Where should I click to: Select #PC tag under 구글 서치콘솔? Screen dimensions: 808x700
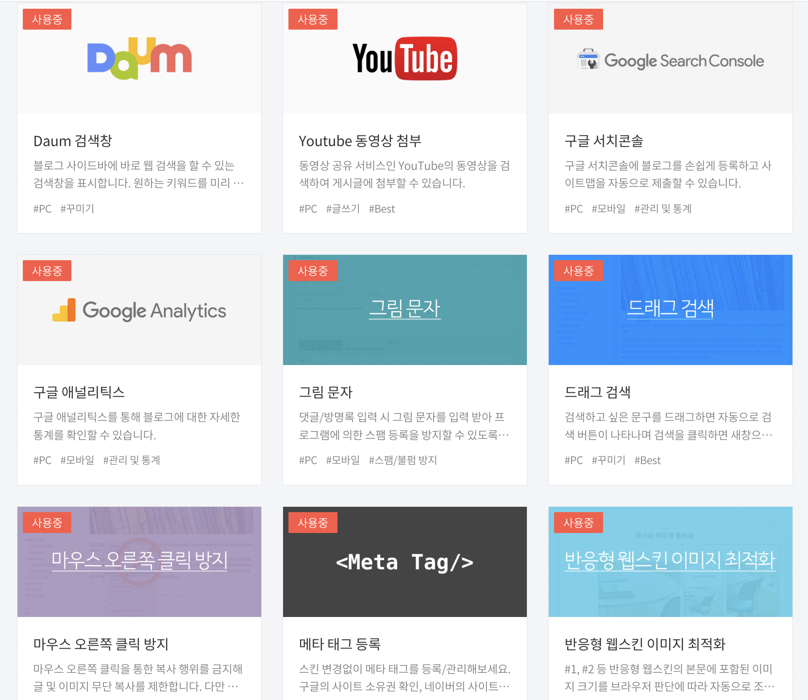click(573, 209)
